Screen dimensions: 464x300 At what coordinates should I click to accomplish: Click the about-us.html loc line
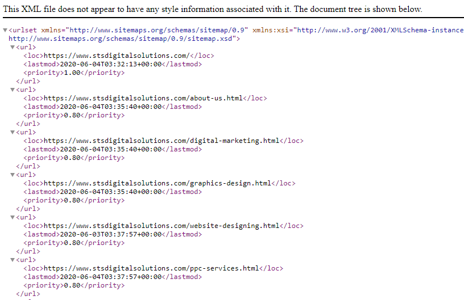point(145,98)
